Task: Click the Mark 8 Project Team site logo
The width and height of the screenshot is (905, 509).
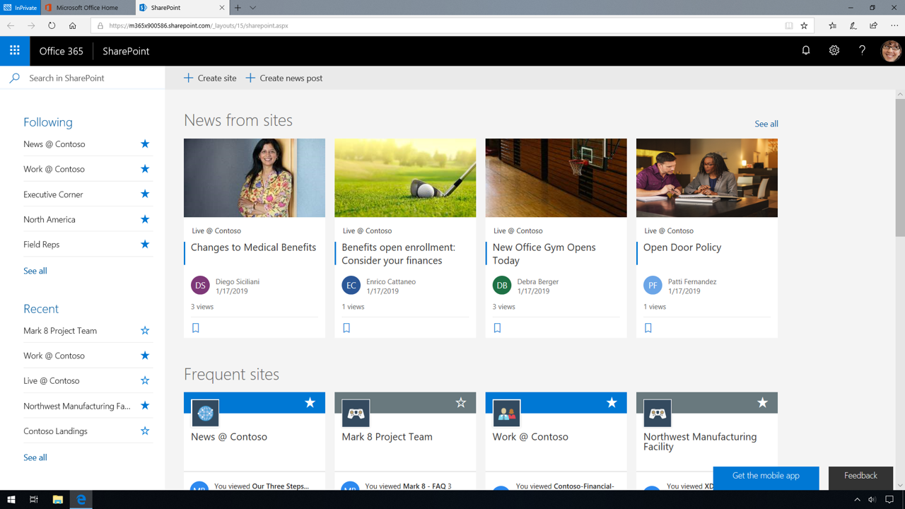Action: pos(356,413)
